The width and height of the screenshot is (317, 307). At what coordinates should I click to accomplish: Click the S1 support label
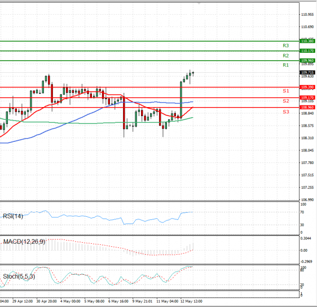pyautogui.click(x=286, y=91)
